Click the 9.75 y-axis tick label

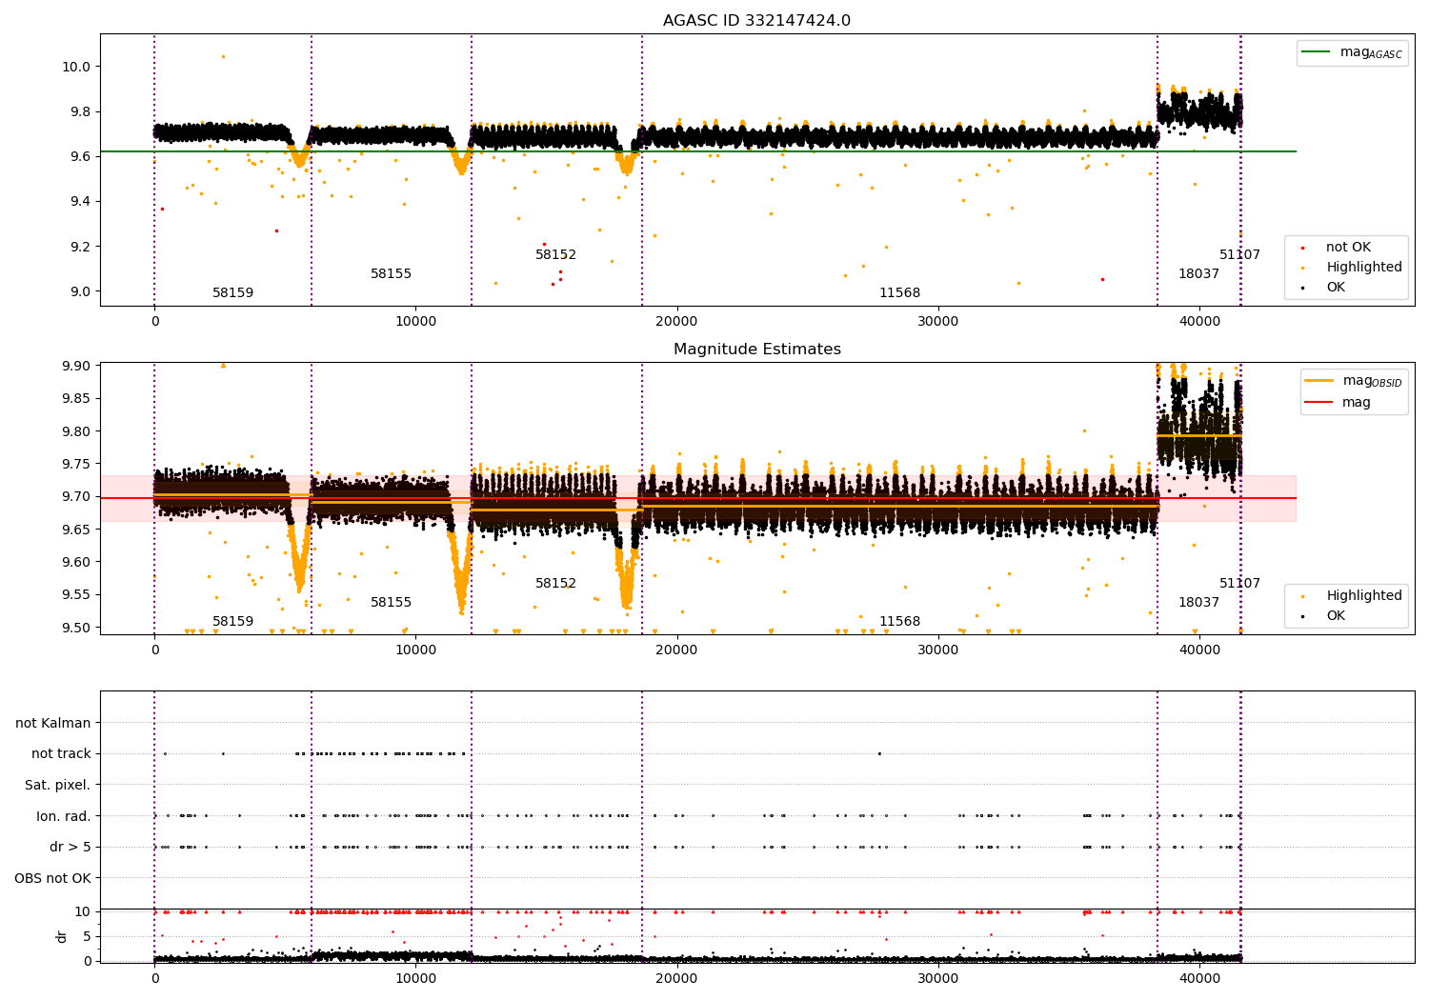click(75, 464)
